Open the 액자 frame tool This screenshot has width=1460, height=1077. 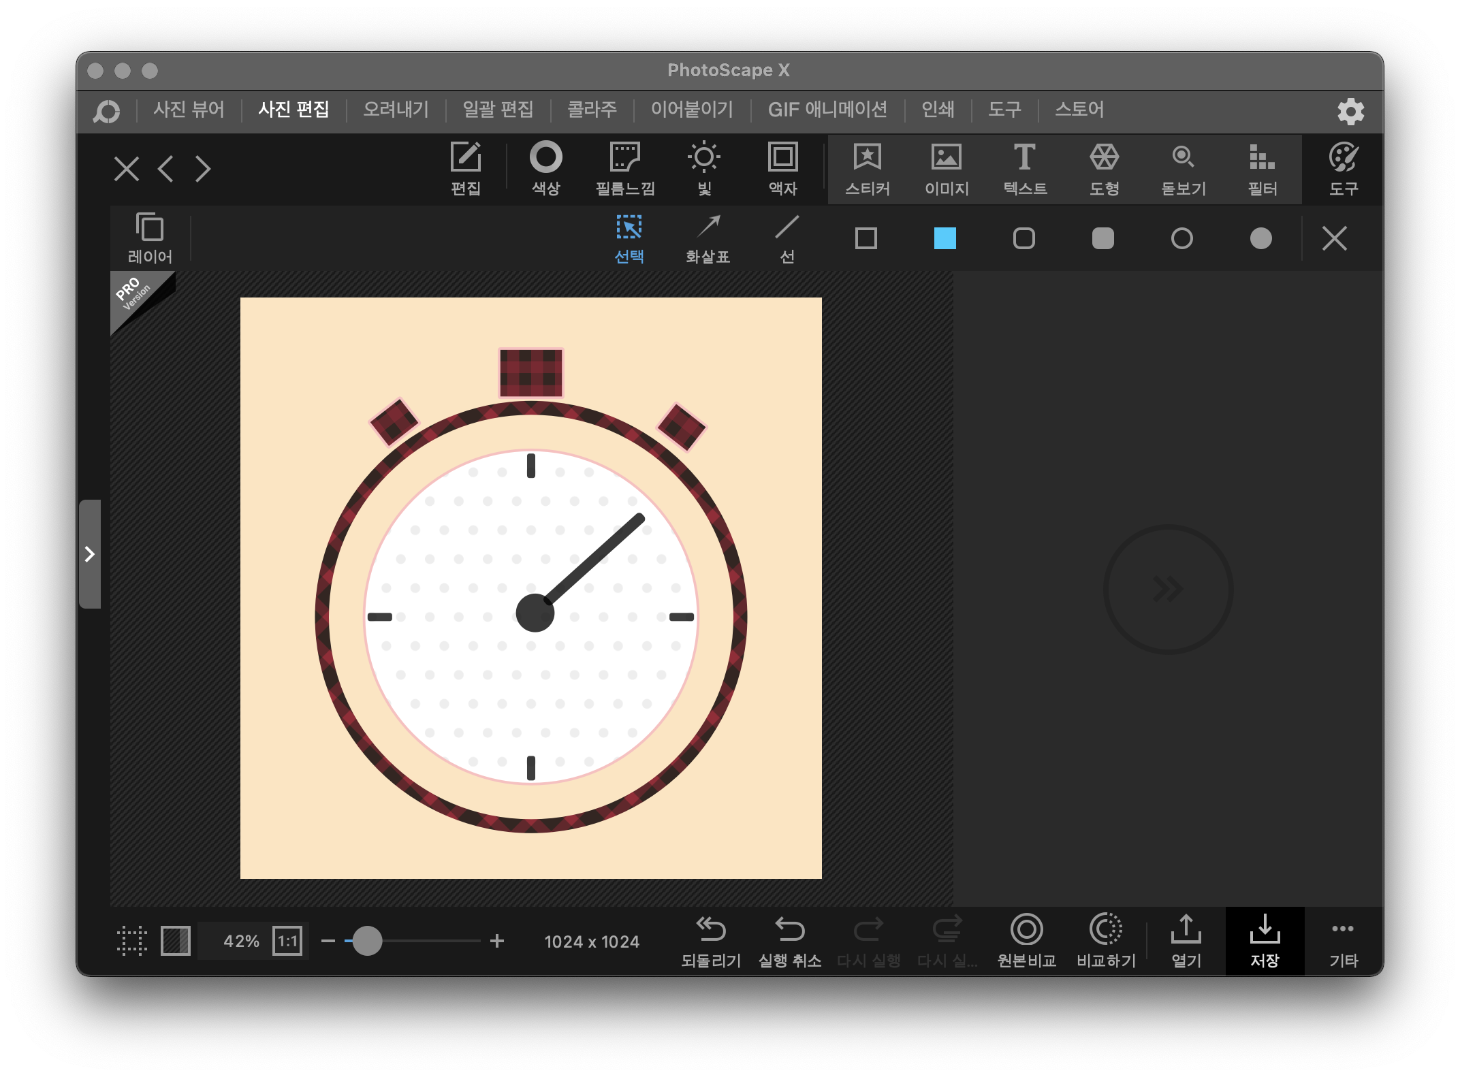(782, 169)
